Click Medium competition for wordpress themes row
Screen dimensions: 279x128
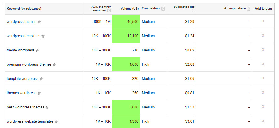[x=148, y=22]
